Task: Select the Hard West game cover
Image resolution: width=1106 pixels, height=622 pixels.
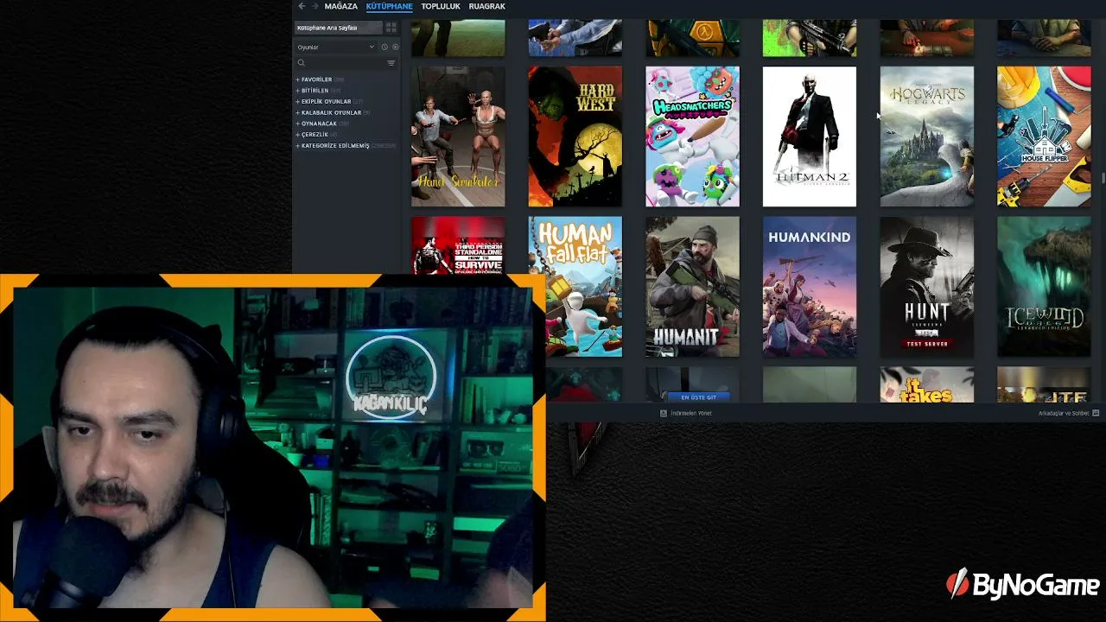Action: click(575, 136)
